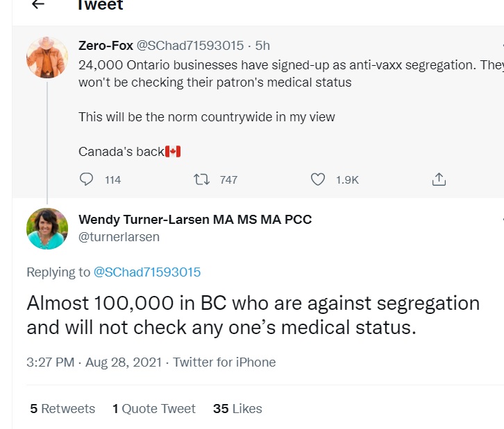This screenshot has height=429, width=504.
Task: Click the @turnerlarsen handle
Action: 119,237
